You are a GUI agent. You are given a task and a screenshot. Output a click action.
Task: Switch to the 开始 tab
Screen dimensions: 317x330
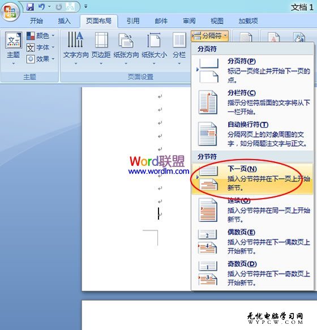36,21
